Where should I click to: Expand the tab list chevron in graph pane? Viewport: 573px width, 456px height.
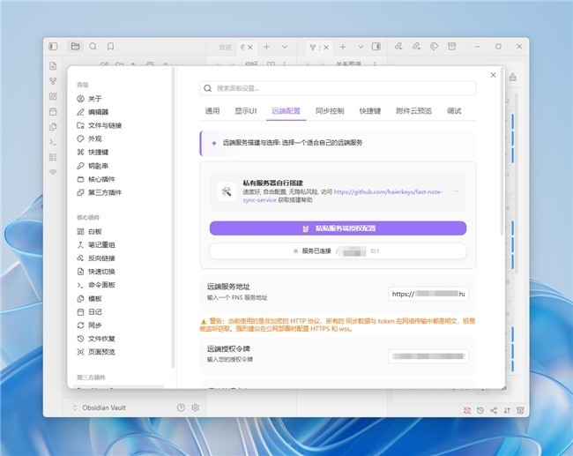(x=361, y=47)
